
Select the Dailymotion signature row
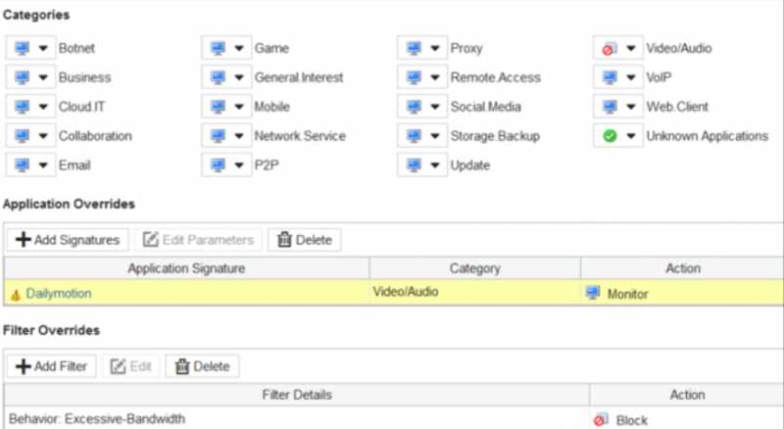(186, 293)
